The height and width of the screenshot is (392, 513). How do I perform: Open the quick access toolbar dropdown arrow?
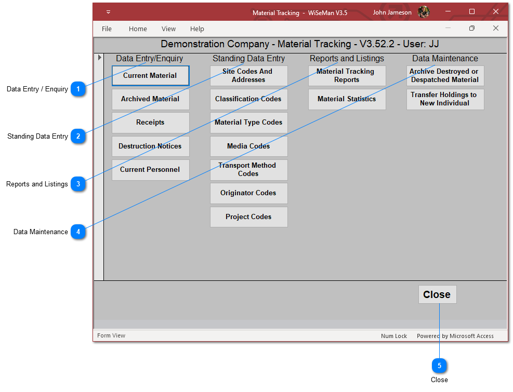(108, 12)
